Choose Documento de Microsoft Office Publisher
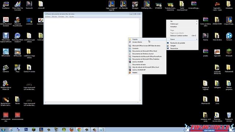The image size is (235, 132). pyautogui.click(x=147, y=59)
